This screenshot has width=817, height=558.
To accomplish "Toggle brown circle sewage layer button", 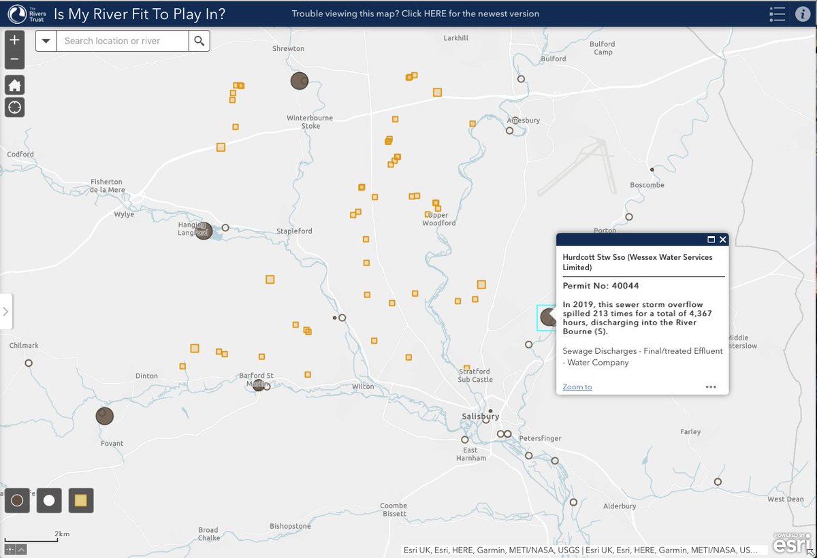I will pos(17,501).
